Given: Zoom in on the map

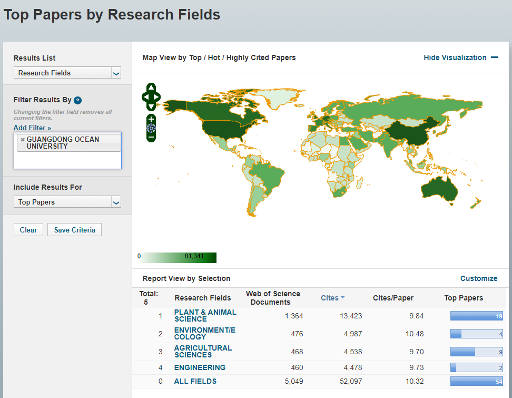Looking at the screenshot, I should [151, 119].
